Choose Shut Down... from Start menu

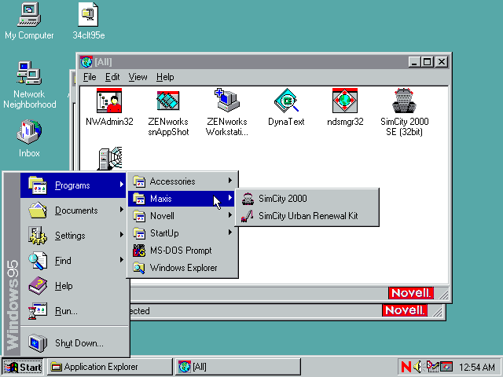(73, 343)
